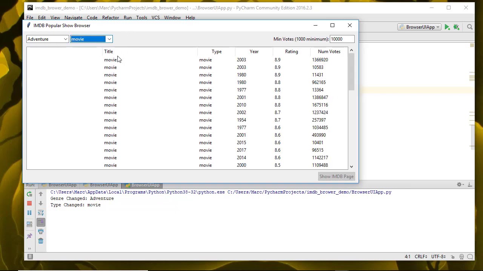This screenshot has height=271, width=483.
Task: Click the Show IMDB Page button
Action: 337,177
